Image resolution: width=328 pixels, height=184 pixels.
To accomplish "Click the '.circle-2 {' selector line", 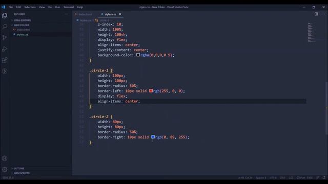I will 101,117.
